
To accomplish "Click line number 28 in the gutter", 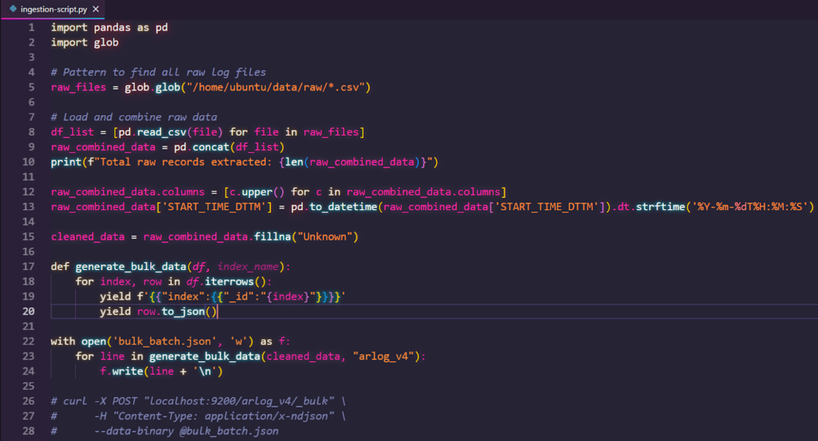I will 29,431.
